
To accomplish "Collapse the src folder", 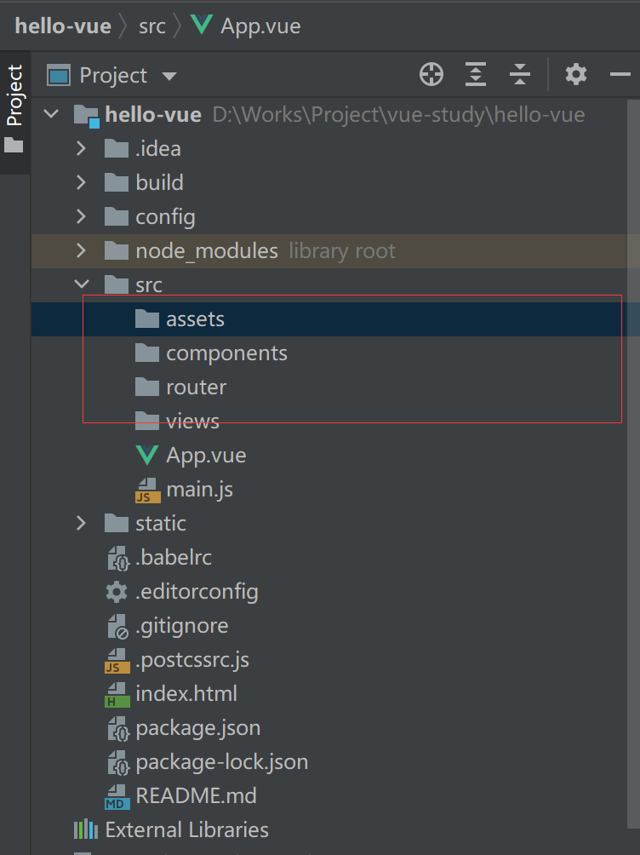I will (82, 285).
